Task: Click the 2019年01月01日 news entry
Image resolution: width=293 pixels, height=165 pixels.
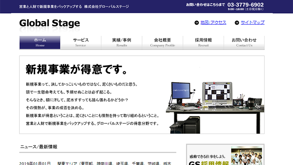Action: coord(35,163)
